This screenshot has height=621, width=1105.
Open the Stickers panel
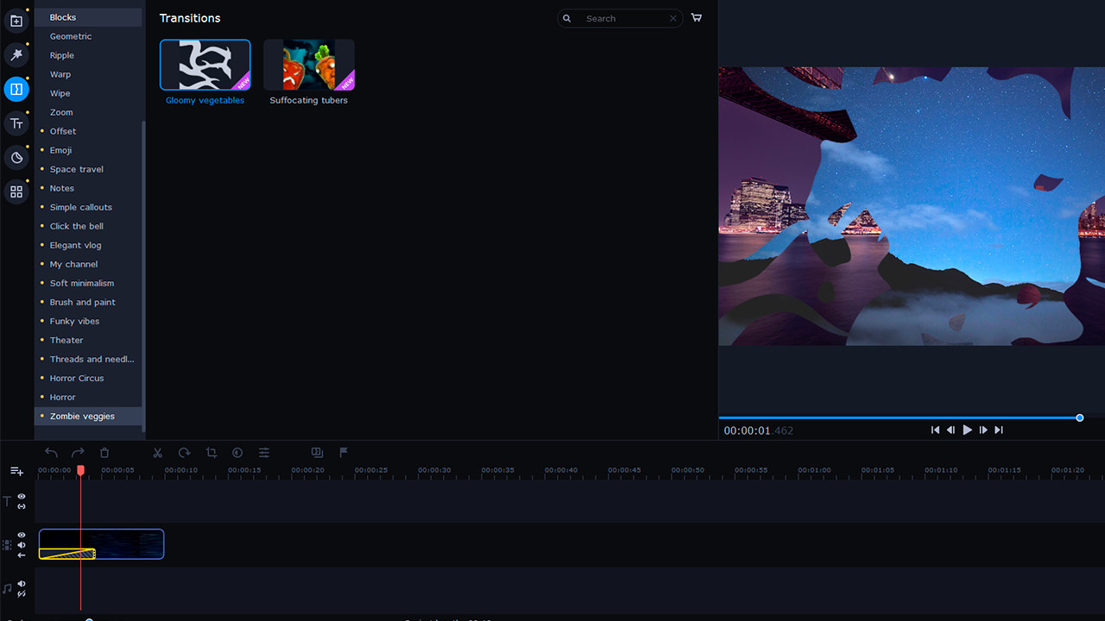point(16,158)
